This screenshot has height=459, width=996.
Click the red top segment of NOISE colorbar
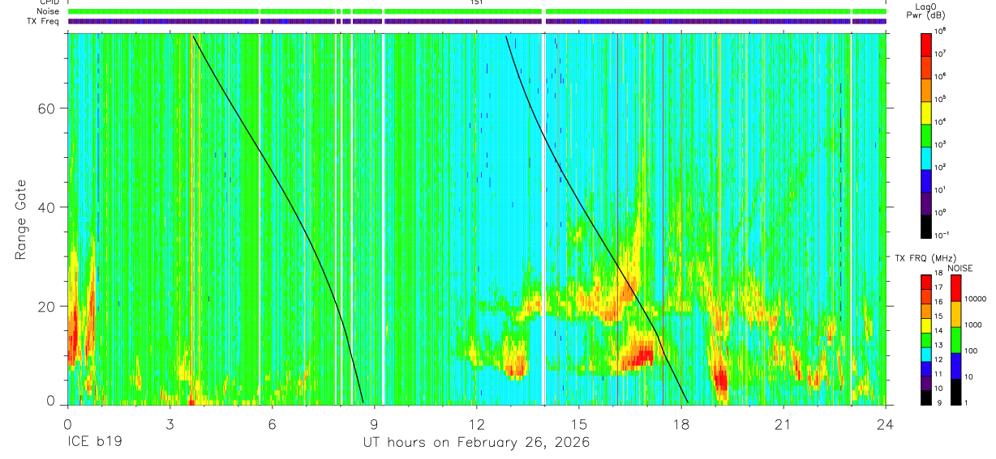click(x=955, y=287)
